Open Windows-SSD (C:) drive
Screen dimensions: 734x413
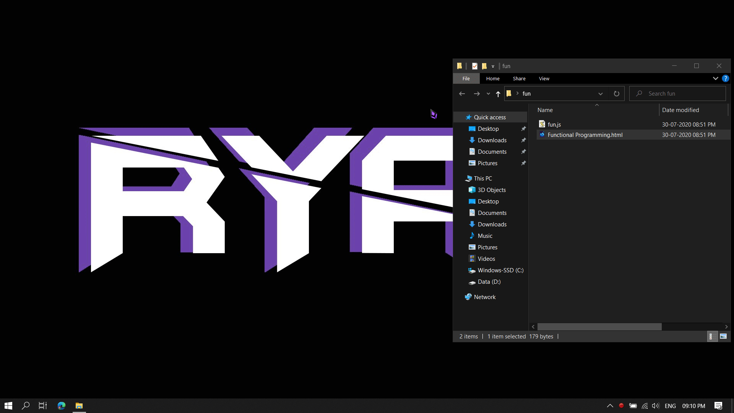(500, 270)
